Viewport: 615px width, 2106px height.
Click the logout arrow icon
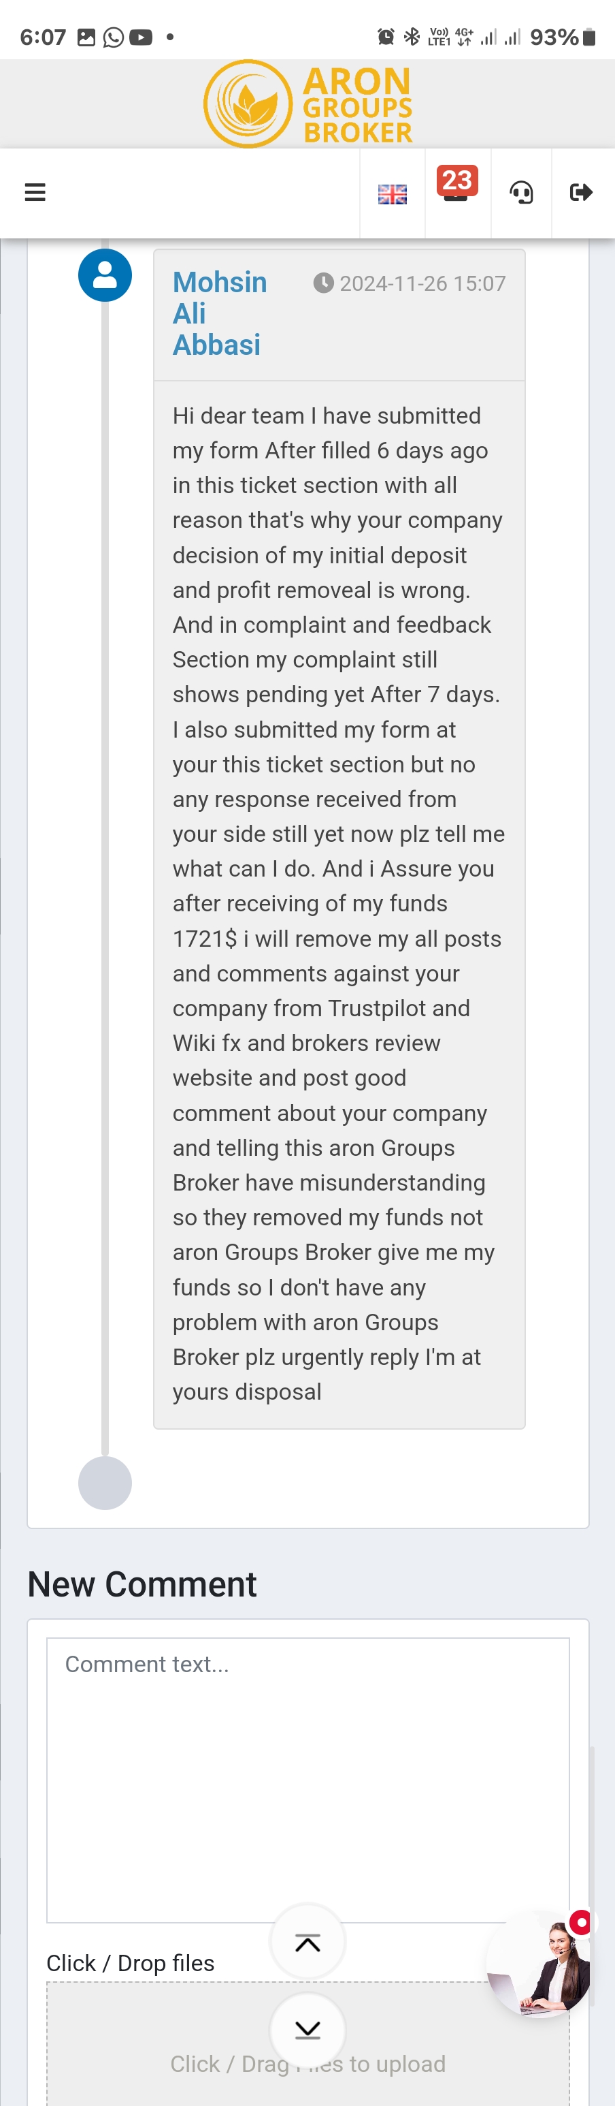point(581,193)
